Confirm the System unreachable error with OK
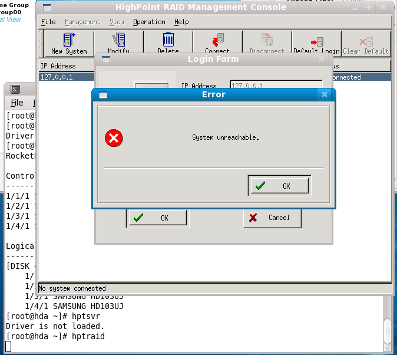 pyautogui.click(x=280, y=186)
